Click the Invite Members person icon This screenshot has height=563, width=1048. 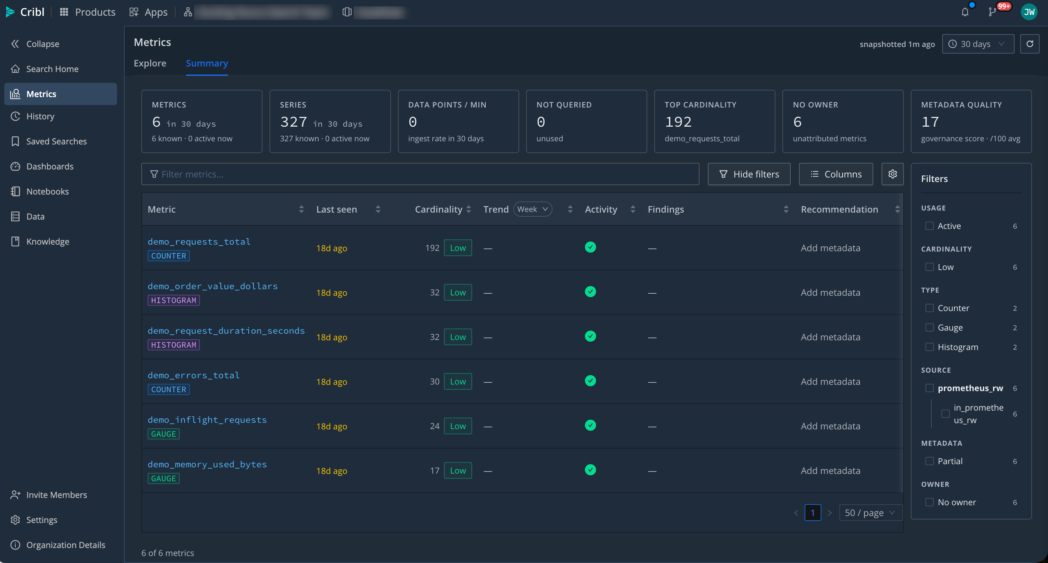point(15,495)
